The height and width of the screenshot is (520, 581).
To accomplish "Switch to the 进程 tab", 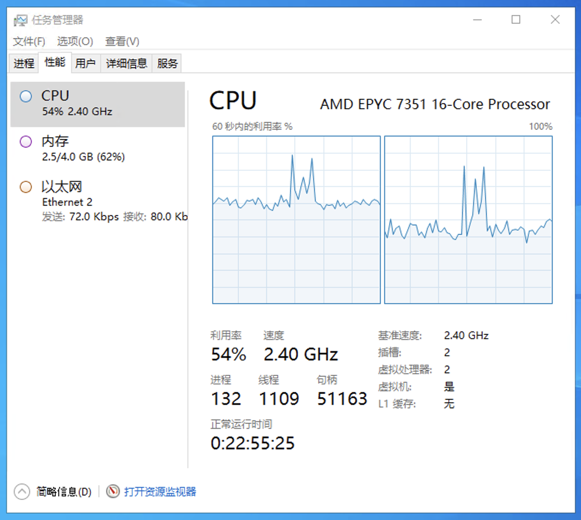I will click(24, 64).
